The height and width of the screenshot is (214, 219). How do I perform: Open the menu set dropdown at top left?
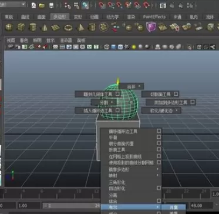(13, 4)
